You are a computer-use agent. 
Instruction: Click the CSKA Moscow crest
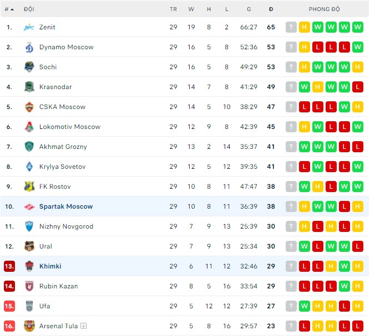(29, 107)
